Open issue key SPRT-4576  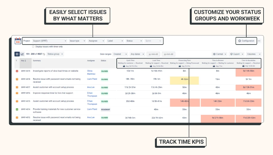point(26,93)
